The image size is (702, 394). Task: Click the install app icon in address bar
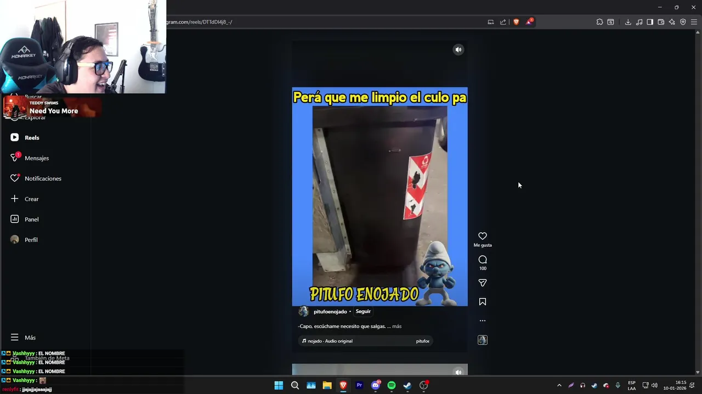click(491, 22)
